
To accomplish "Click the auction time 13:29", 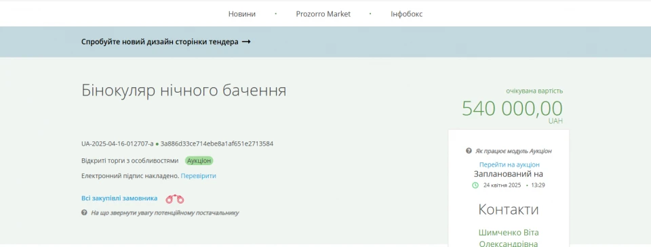I will pos(538,185).
